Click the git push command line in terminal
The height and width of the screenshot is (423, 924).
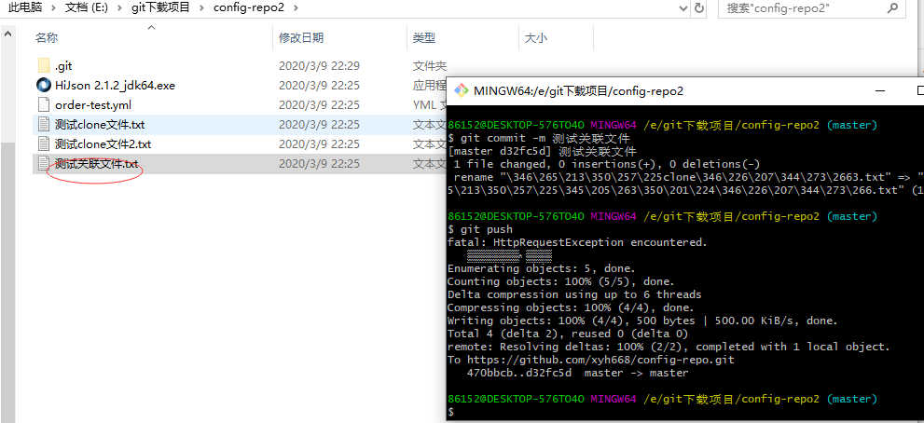pos(480,229)
